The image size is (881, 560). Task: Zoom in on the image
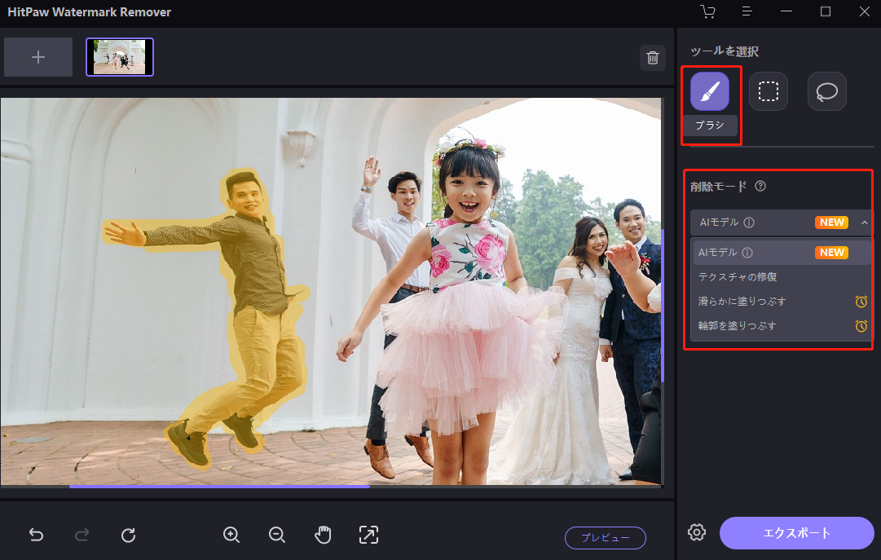click(231, 535)
